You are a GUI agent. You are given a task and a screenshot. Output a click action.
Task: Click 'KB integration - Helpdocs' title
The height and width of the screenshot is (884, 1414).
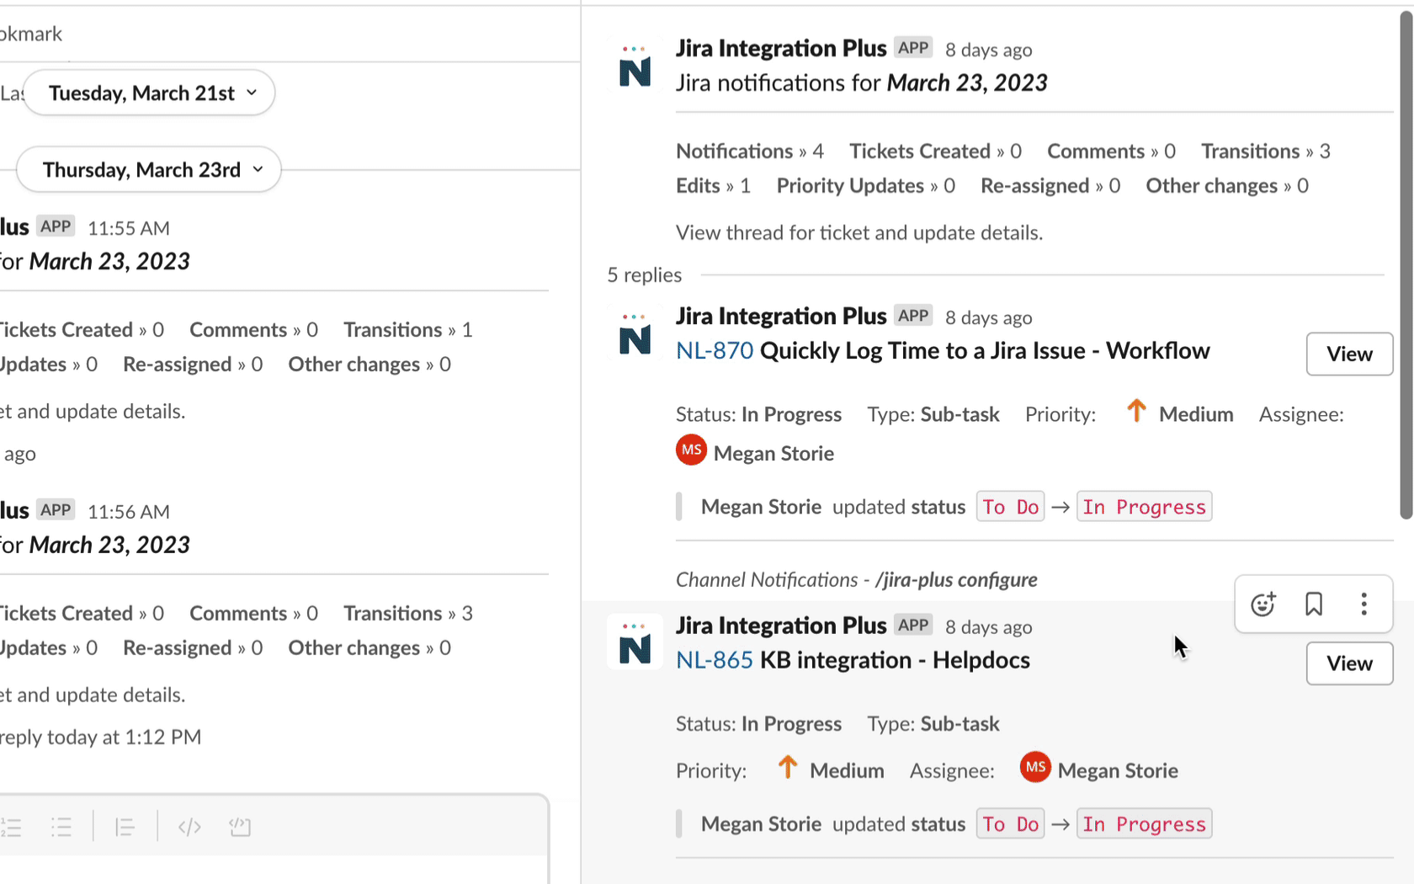click(x=895, y=660)
